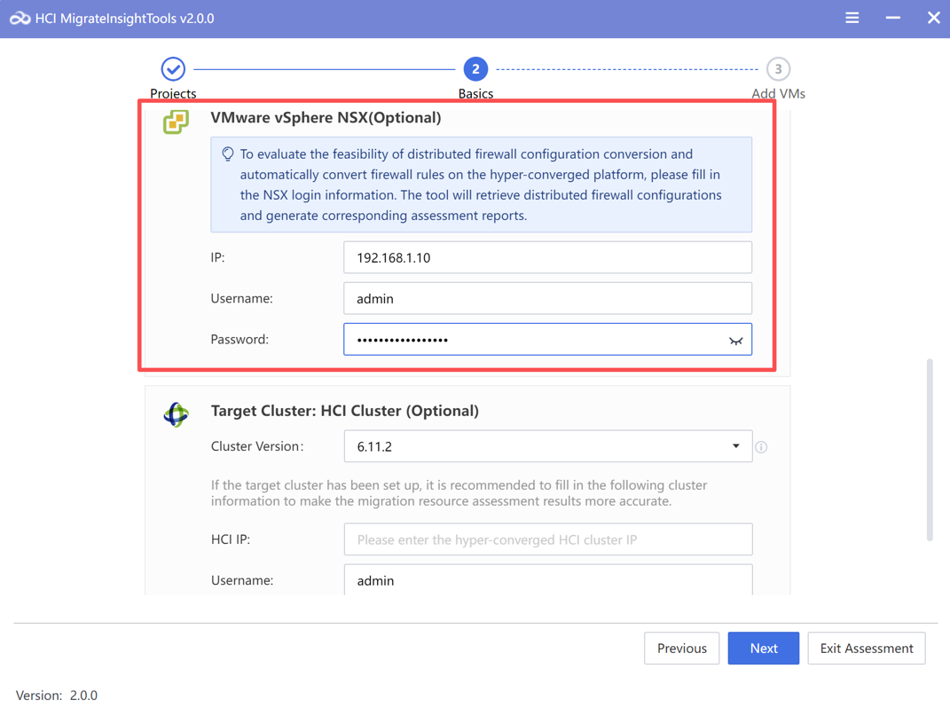
Task: Click the Next button
Action: [x=764, y=648]
